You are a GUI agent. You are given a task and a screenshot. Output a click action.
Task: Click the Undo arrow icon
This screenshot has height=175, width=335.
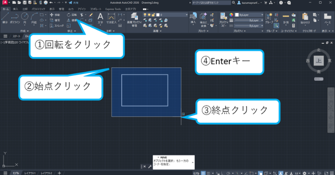tap(51, 3)
